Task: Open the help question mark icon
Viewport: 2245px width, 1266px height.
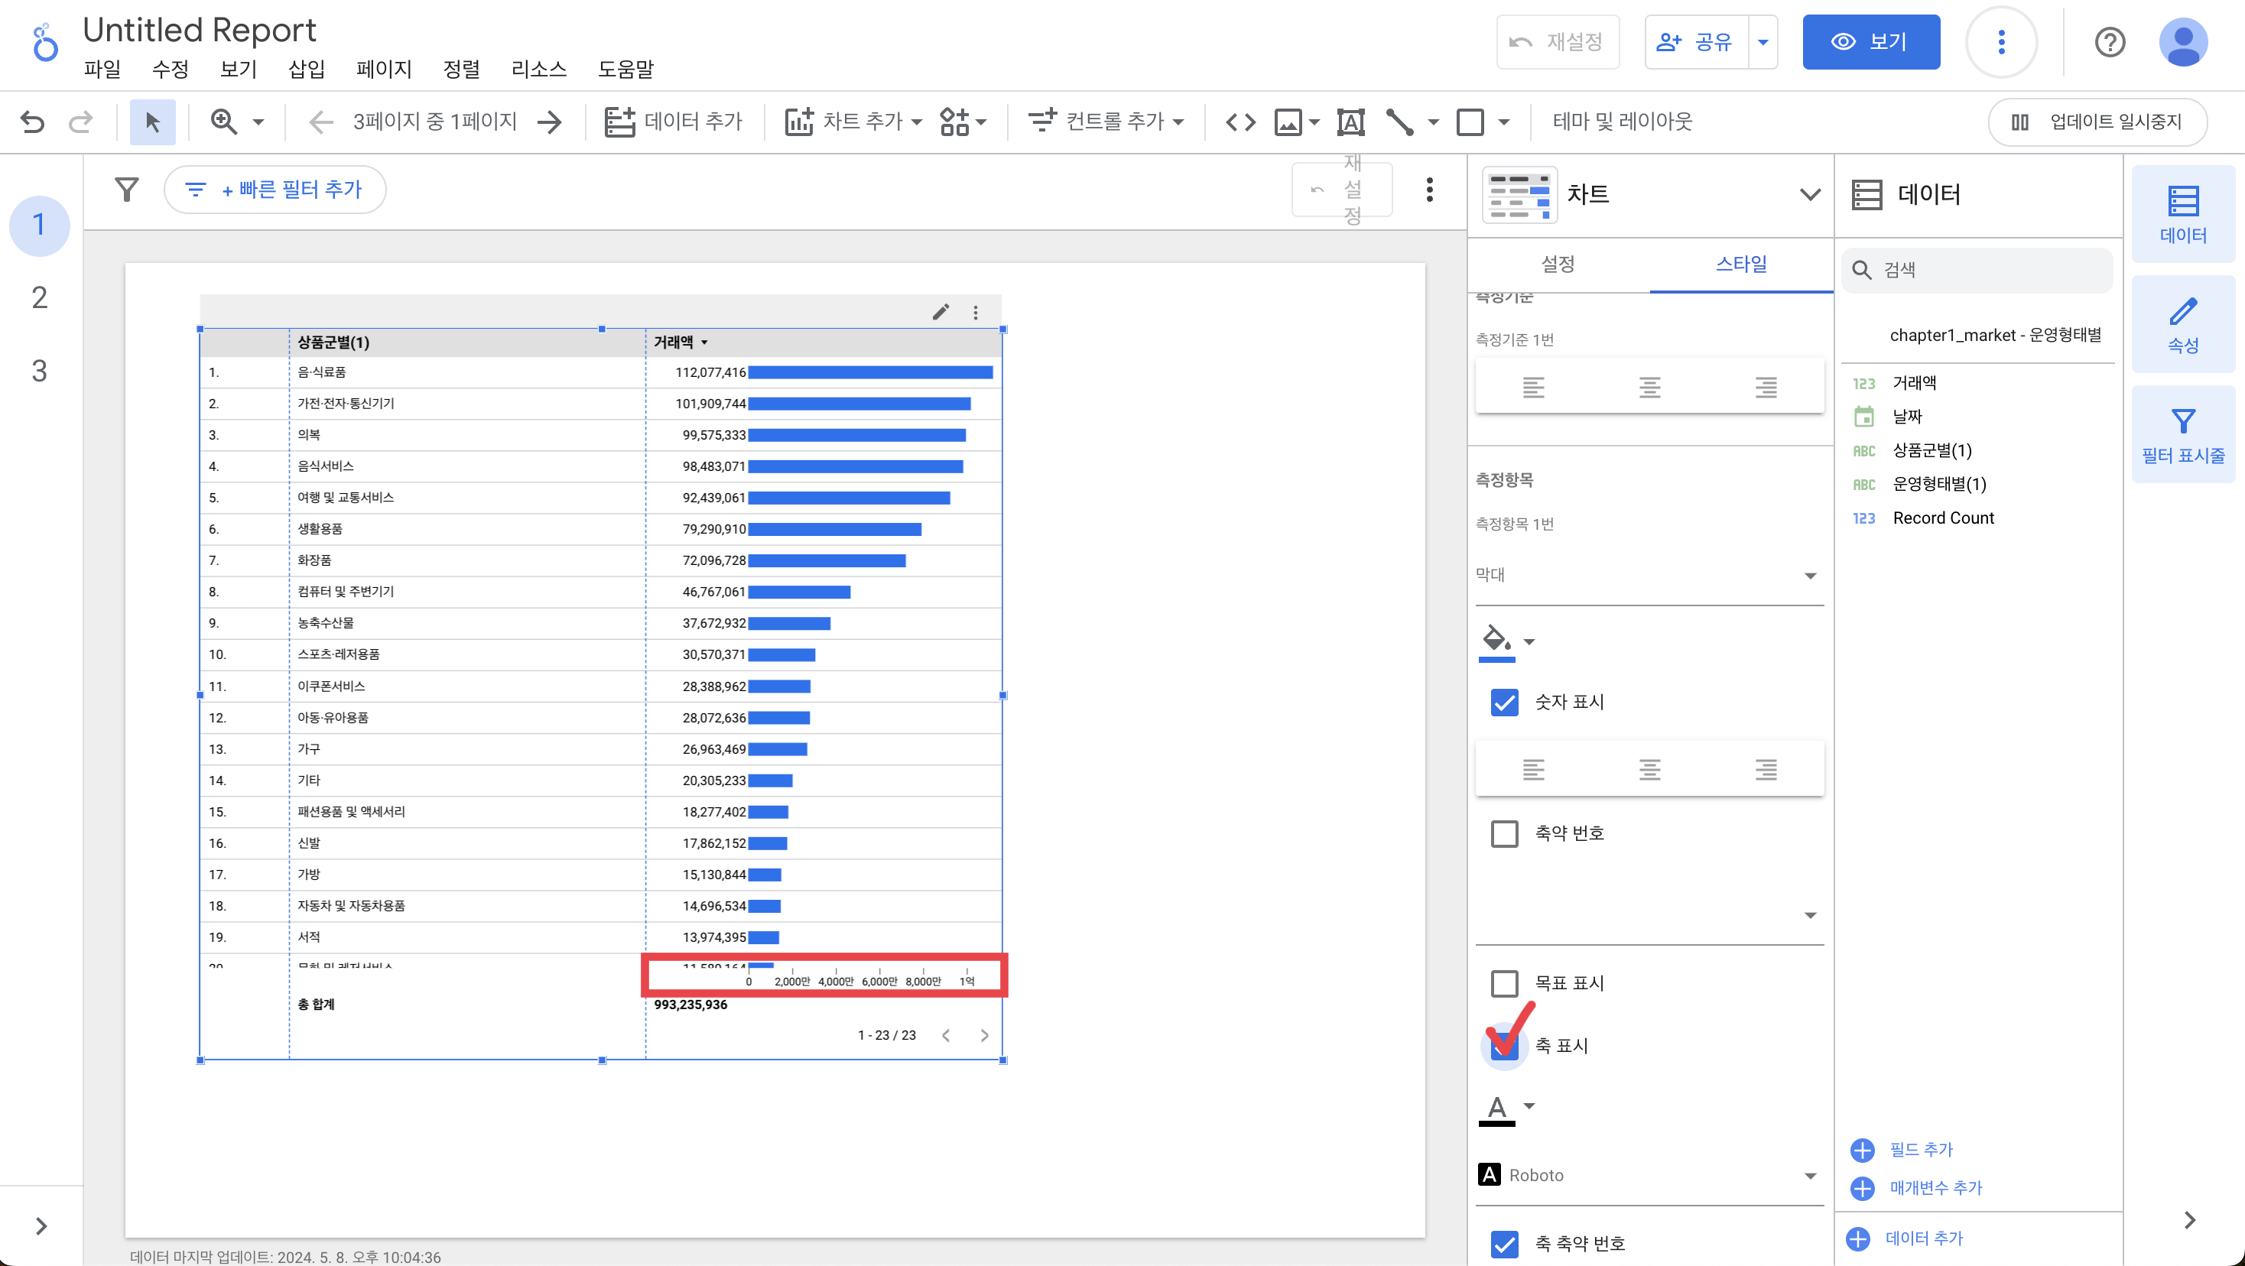Action: coord(2109,42)
